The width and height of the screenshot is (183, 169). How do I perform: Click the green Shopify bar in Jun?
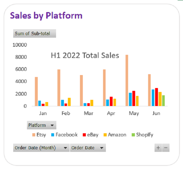163,101
